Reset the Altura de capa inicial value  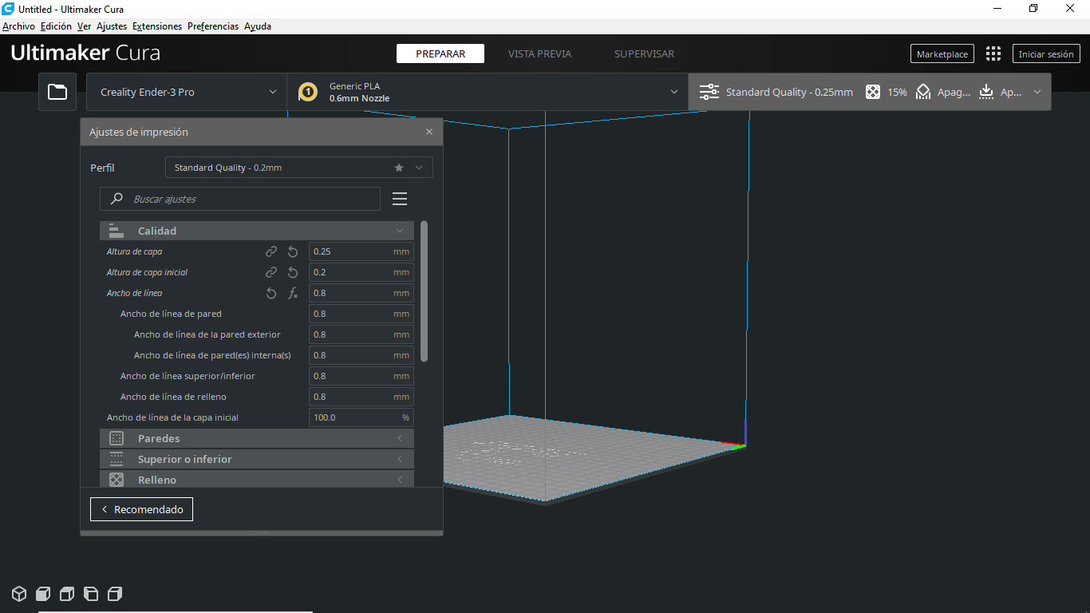(x=293, y=272)
